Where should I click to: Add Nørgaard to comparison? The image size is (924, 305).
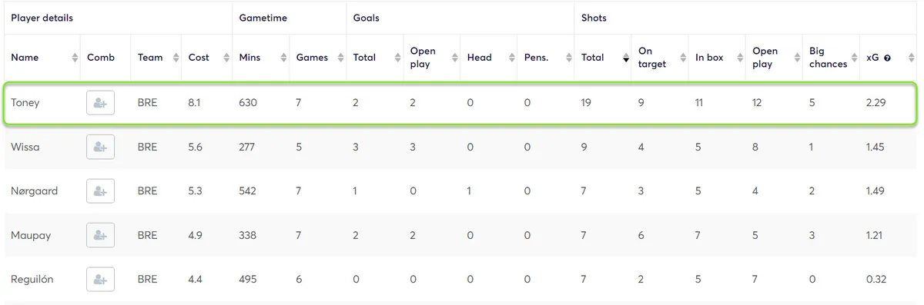[x=100, y=191]
